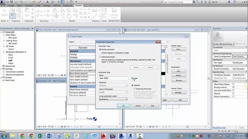Click the Remove parameter button
The height and width of the screenshot is (139, 248).
point(179,80)
